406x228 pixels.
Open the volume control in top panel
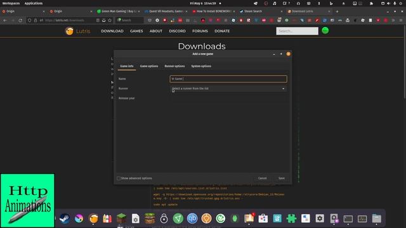[x=388, y=3]
